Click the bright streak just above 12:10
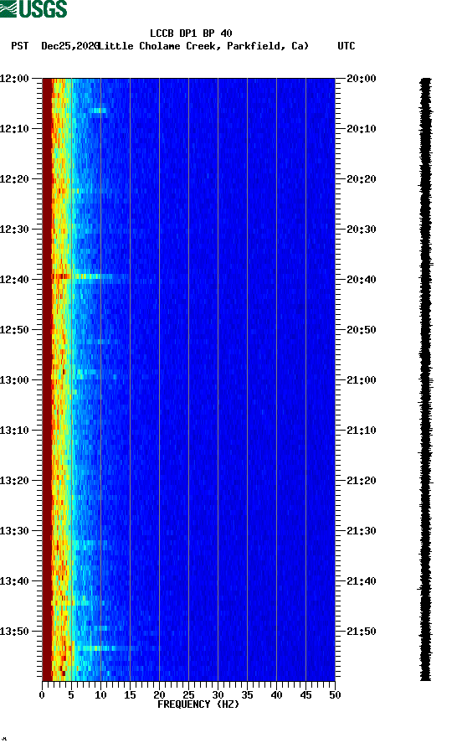Screen dimensions: 462x748 [97, 111]
